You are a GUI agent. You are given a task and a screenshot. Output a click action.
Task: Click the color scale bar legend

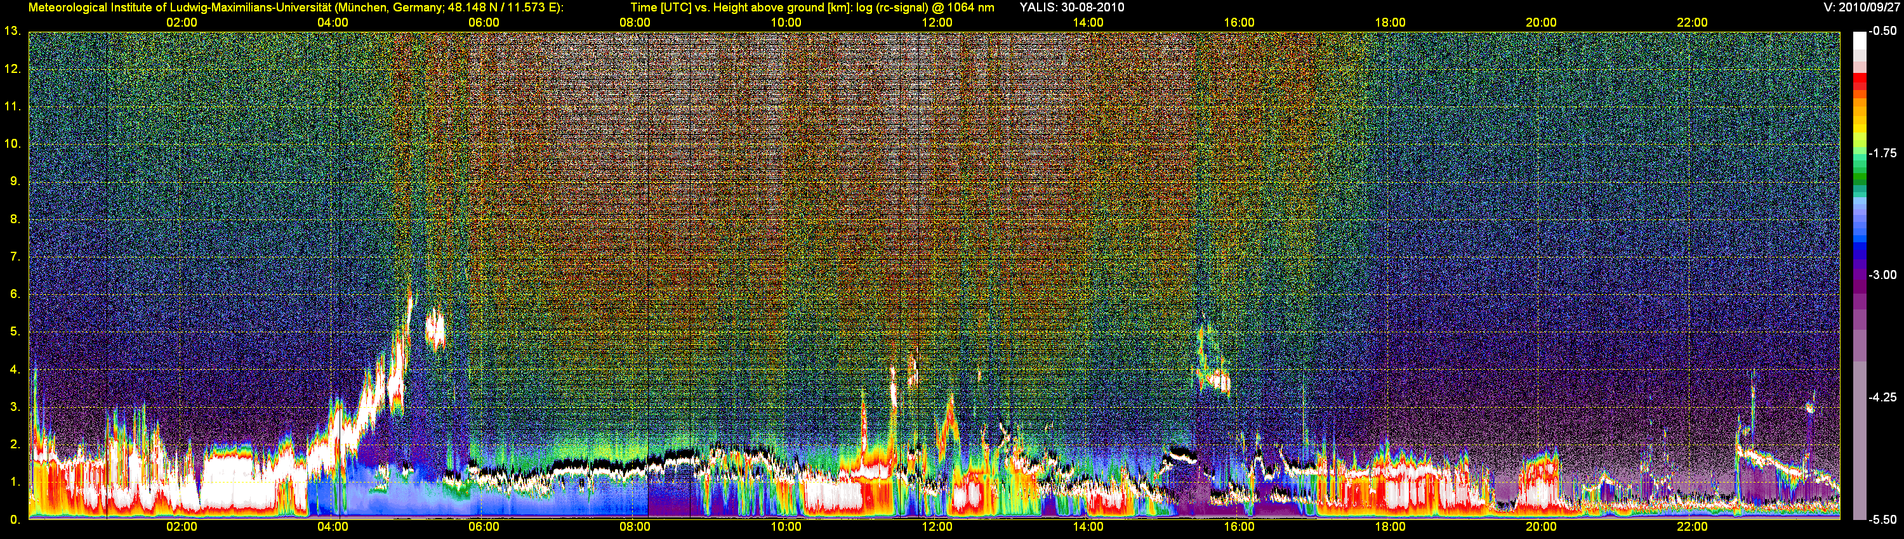[x=1859, y=275]
